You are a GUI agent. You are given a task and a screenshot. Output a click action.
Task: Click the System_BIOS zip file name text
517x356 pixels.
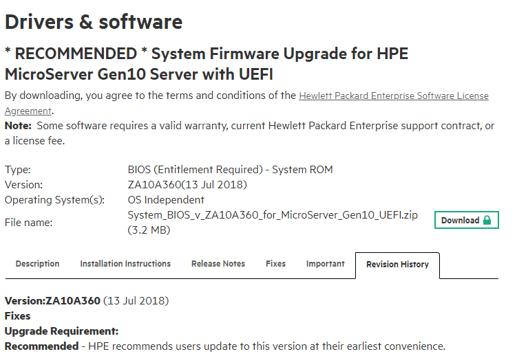[x=273, y=215]
